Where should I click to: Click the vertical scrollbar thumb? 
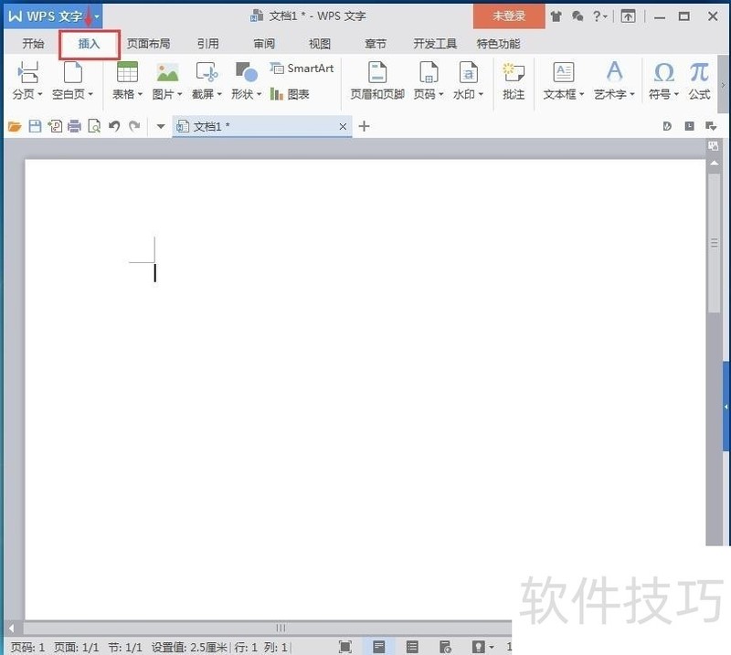(714, 243)
